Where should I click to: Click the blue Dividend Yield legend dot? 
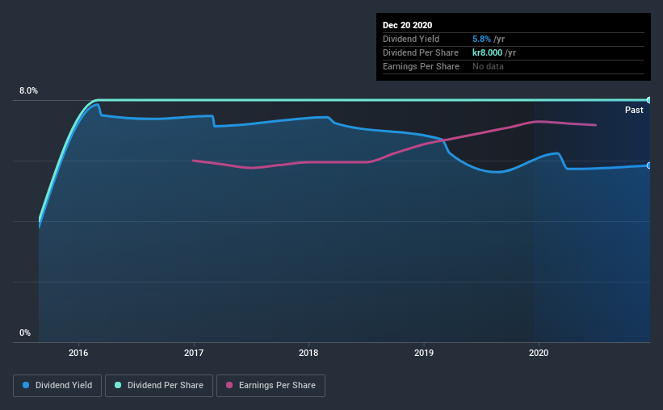pos(26,385)
